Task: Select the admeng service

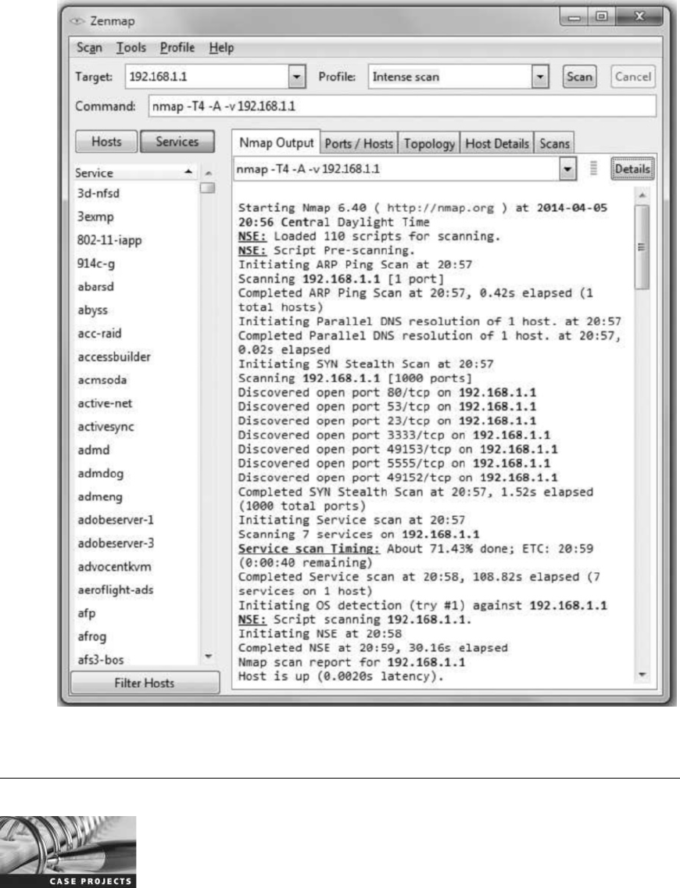Action: 99,496
